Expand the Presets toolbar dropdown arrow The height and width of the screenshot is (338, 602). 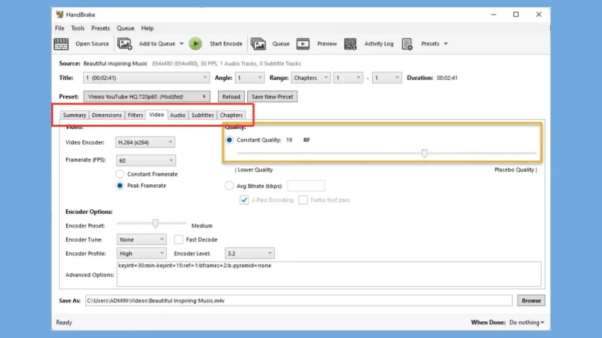(x=445, y=44)
